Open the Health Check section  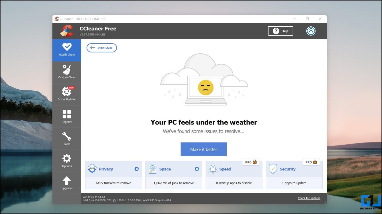pyautogui.click(x=67, y=50)
